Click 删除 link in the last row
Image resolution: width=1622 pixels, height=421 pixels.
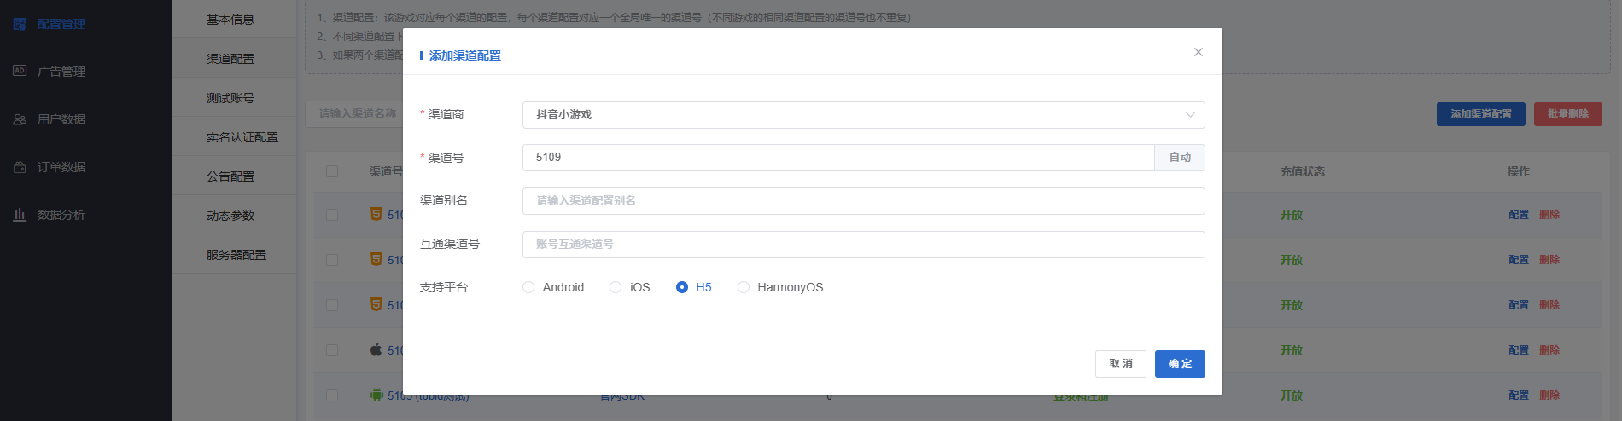click(1549, 395)
